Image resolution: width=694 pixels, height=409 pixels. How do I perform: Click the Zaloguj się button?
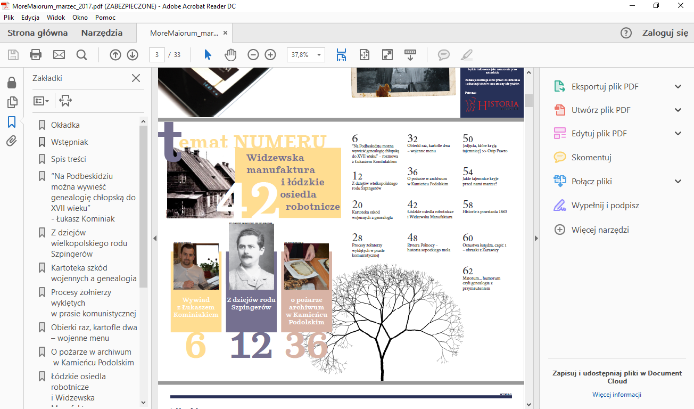(x=665, y=33)
